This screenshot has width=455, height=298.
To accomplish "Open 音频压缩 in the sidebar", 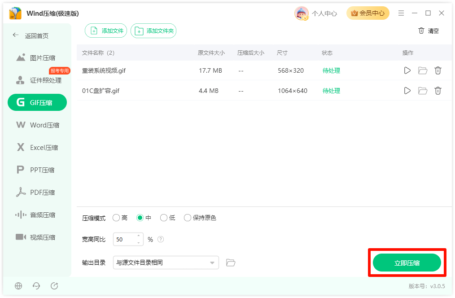I will click(x=37, y=215).
